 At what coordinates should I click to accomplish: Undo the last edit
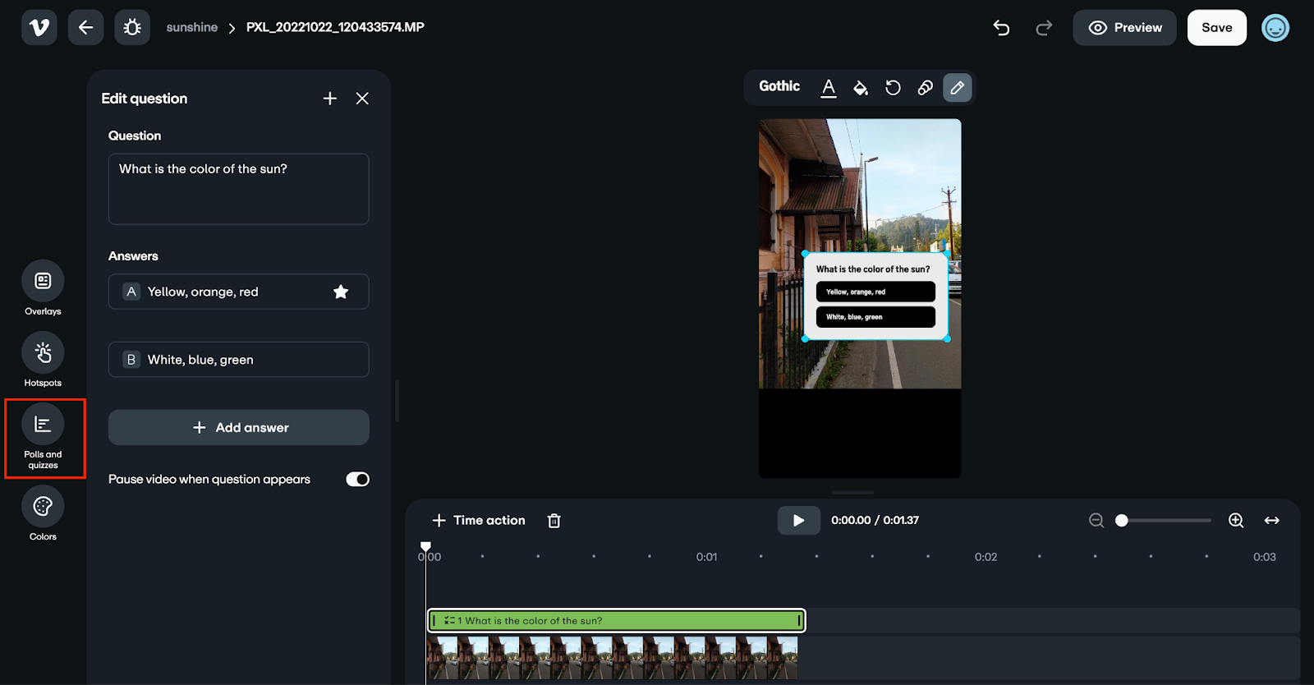[1001, 28]
